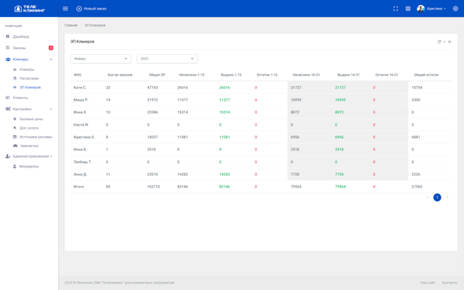This screenshot has height=290, width=464.
Task: Open Расписание submenu item
Action: pyautogui.click(x=29, y=78)
